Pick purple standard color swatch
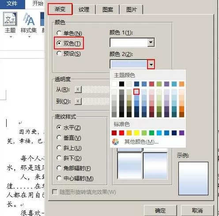Viewport: 219px width, 216px height. [x=181, y=133]
